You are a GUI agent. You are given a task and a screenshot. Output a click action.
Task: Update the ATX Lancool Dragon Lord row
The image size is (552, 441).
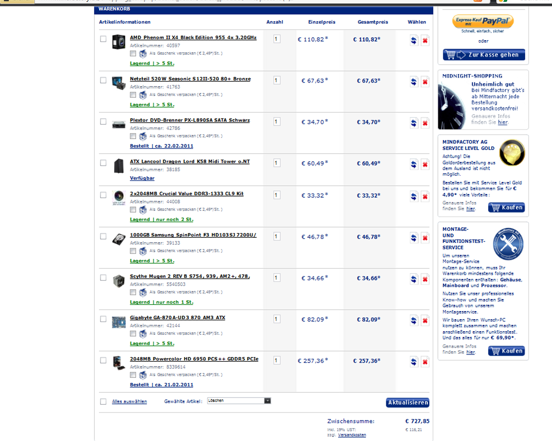pos(414,165)
